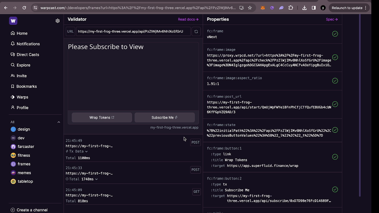Click the superfluid wrap target URL
379x213 pixels.
click(x=263, y=166)
